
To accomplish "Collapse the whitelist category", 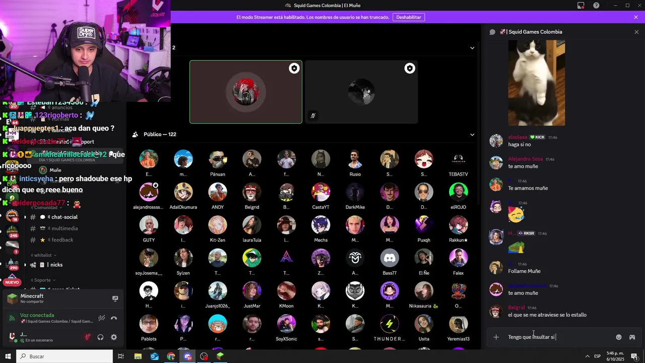I will (x=44, y=255).
